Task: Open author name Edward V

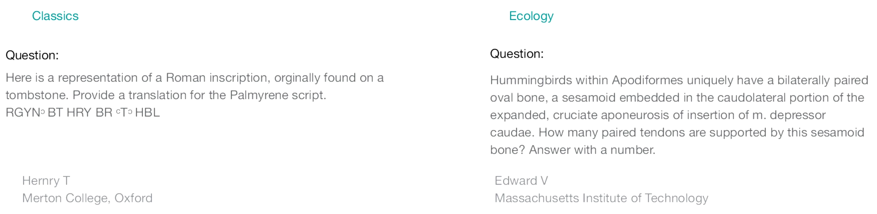Action: (521, 181)
